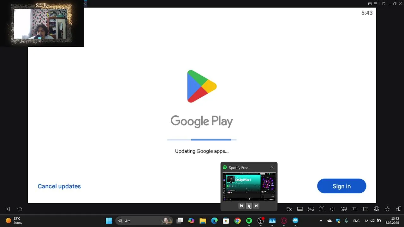Open the Windows Start menu
The height and width of the screenshot is (227, 404).
(109, 221)
